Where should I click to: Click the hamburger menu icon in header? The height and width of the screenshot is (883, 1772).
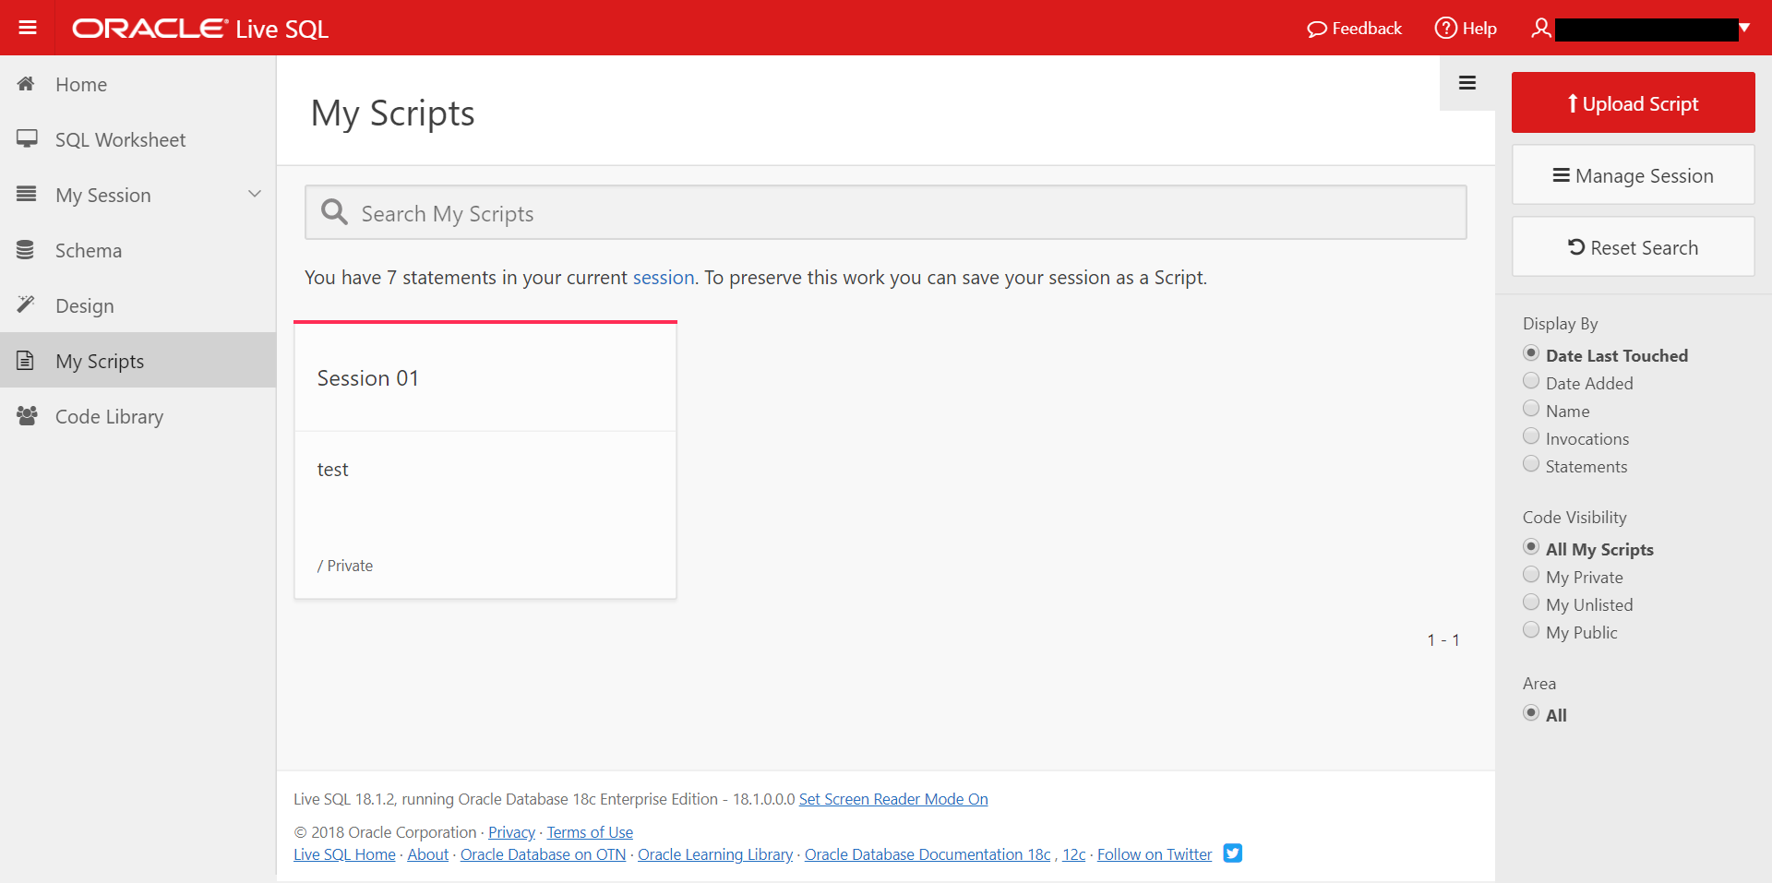pos(28,28)
